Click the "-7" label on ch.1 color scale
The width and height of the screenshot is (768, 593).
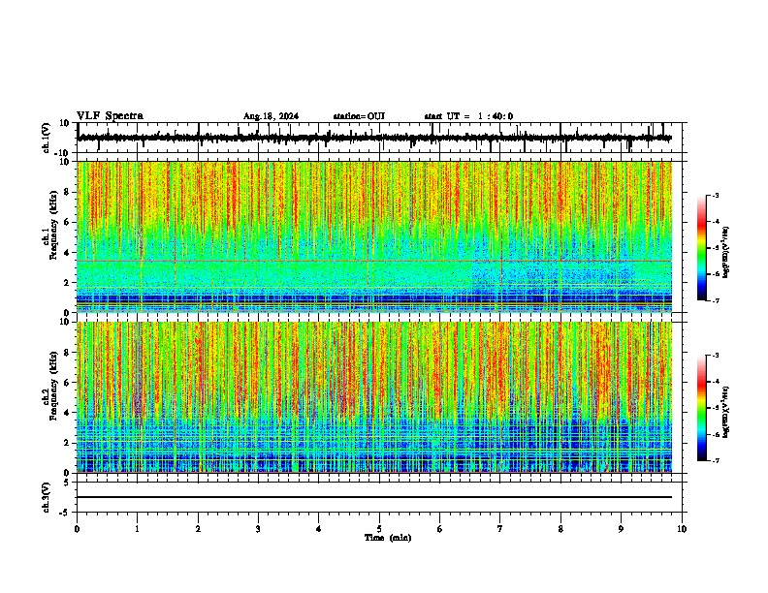point(715,300)
